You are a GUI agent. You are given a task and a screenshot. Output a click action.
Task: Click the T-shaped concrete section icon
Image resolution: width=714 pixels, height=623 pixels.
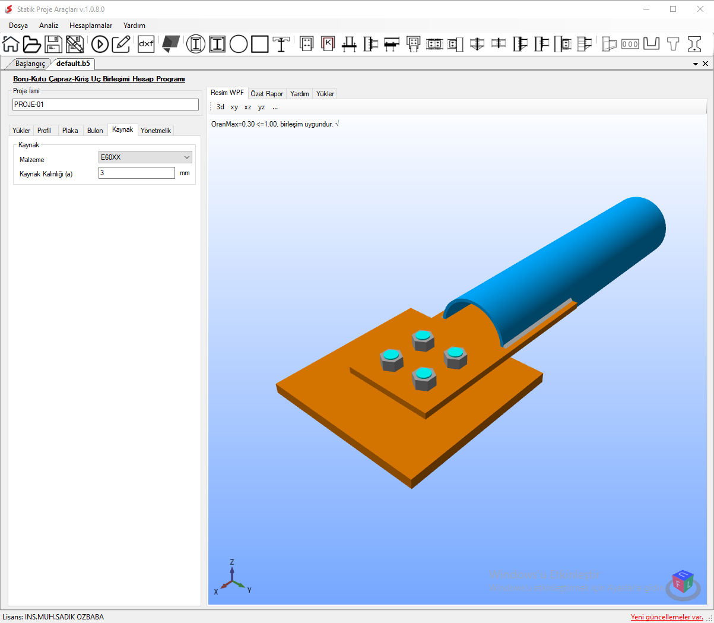coord(673,44)
